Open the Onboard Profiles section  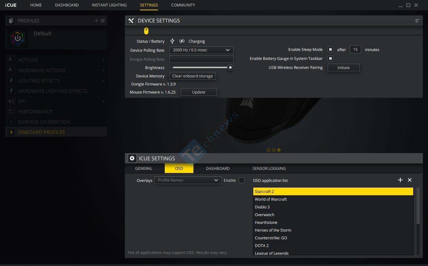56,132
